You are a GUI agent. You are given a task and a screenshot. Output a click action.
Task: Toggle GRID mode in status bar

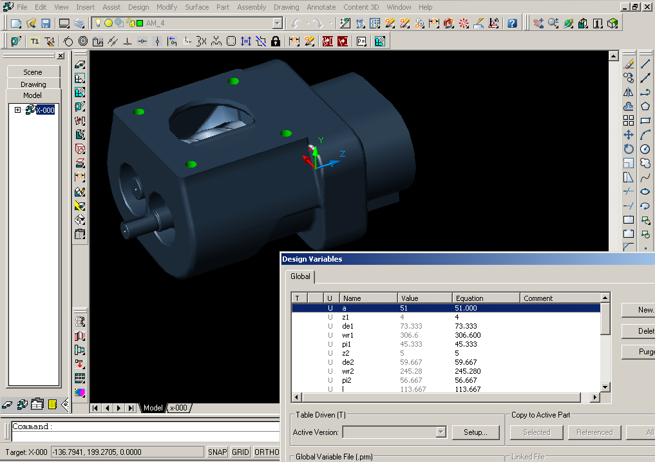[x=240, y=452]
